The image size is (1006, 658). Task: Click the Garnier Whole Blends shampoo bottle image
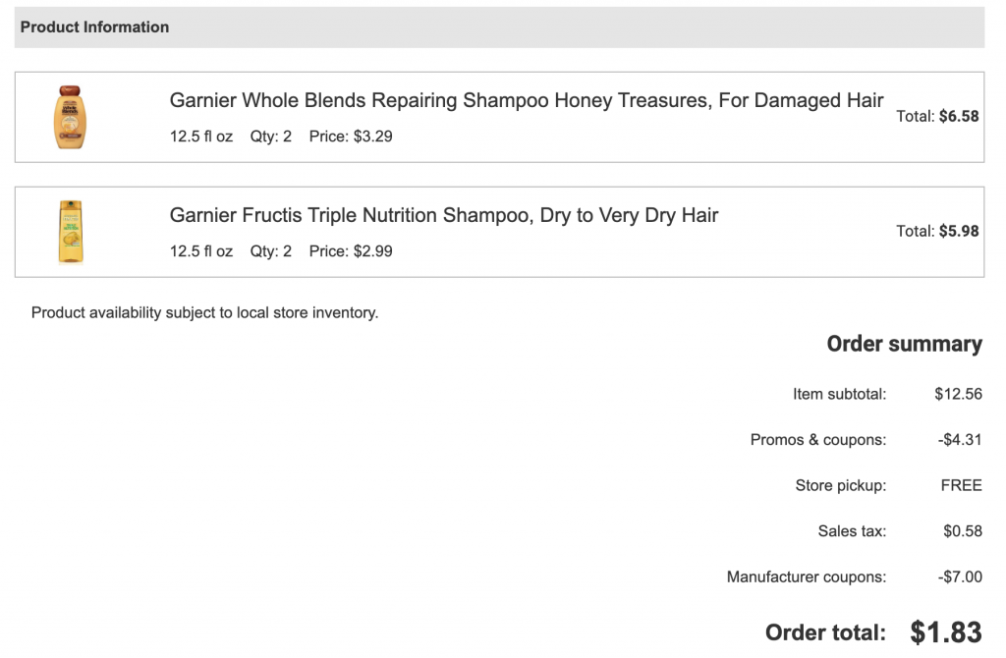70,117
